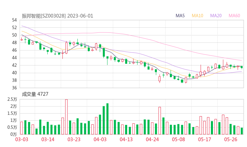This screenshot has width=247, height=147.
Task: Click the 46 price axis label
Action: (14, 50)
